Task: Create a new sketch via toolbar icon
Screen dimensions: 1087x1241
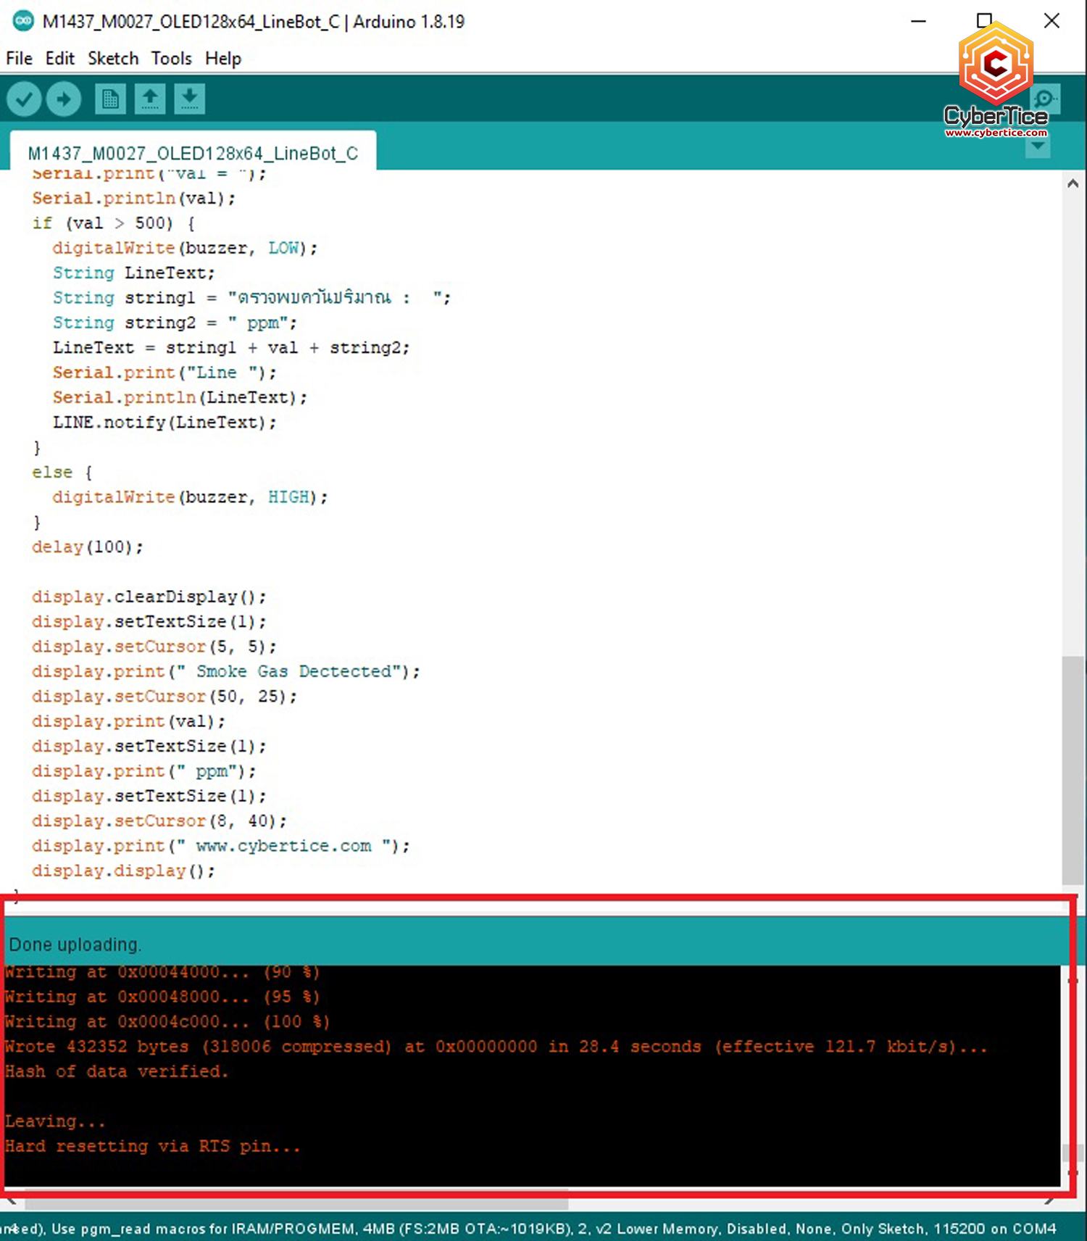Action: 110,99
